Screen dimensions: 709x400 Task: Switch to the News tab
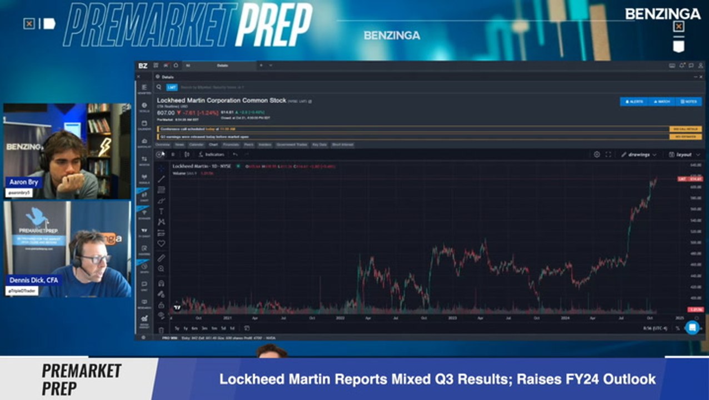tap(179, 144)
